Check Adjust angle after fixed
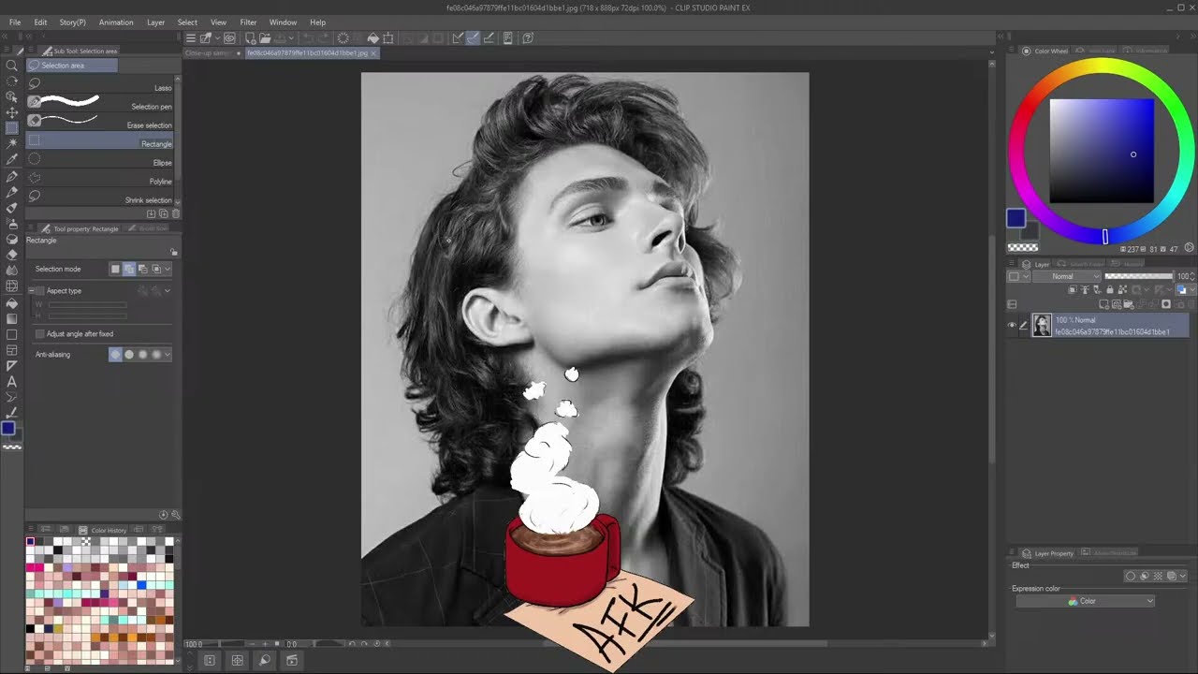 tap(39, 334)
